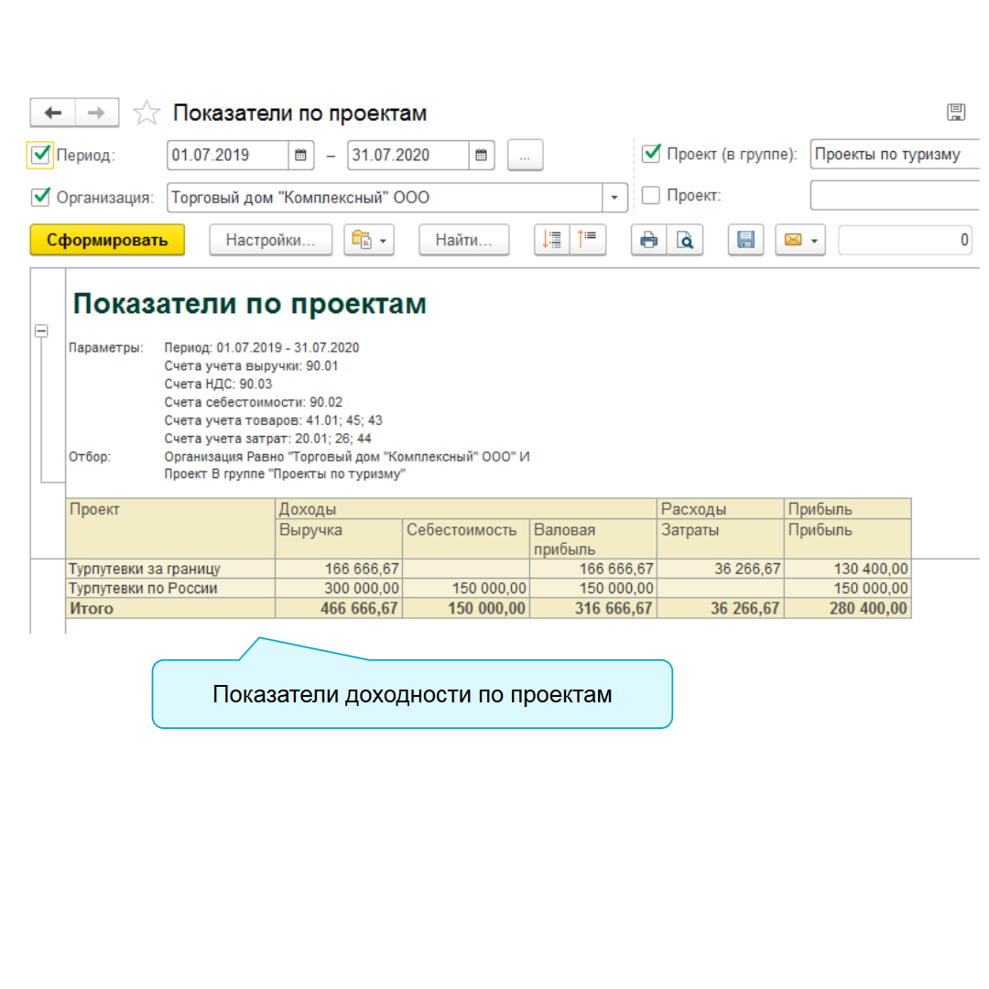989x989 pixels.
Task: Click the save icon at top right
Action: click(955, 113)
